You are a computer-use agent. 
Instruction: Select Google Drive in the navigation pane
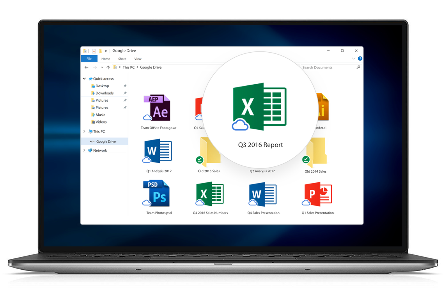(x=105, y=141)
